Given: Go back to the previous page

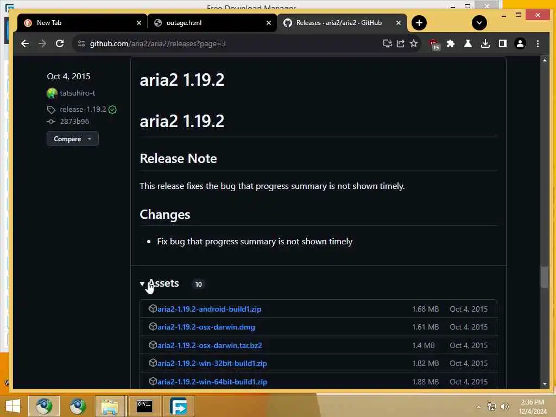Looking at the screenshot, I should (x=25, y=43).
